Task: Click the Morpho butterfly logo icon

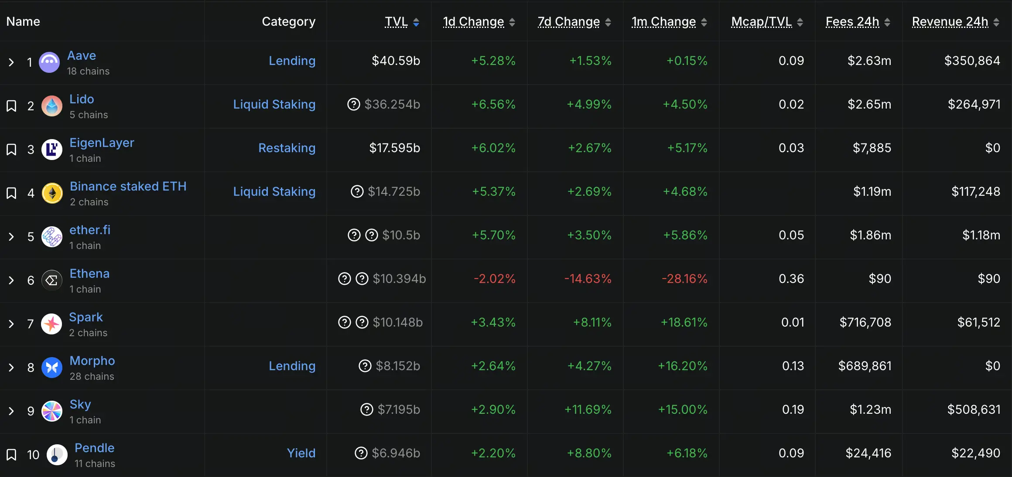Action: [52, 368]
